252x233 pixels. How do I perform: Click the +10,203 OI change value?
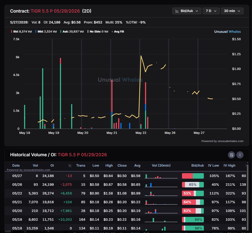[x=65, y=220]
